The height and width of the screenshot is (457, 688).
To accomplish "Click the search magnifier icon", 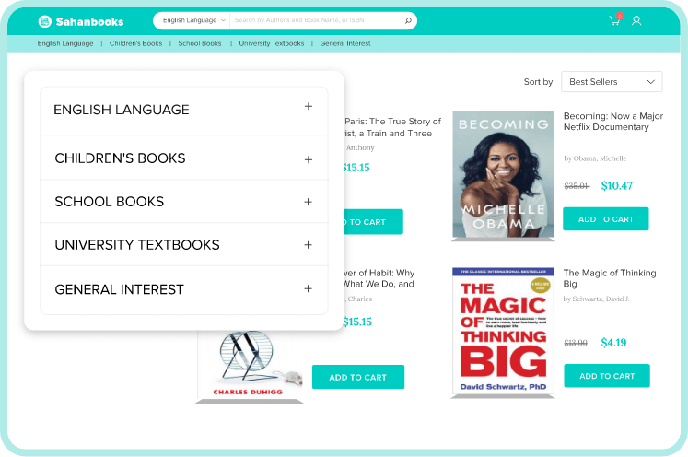I will 408,20.
